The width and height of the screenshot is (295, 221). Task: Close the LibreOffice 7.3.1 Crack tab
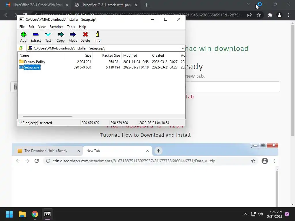pos(67,5)
